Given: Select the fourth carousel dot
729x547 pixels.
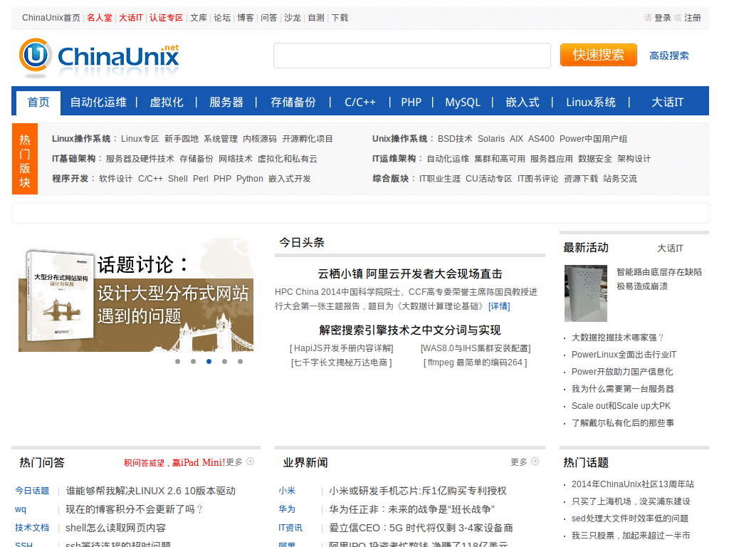Looking at the screenshot, I should click(224, 361).
